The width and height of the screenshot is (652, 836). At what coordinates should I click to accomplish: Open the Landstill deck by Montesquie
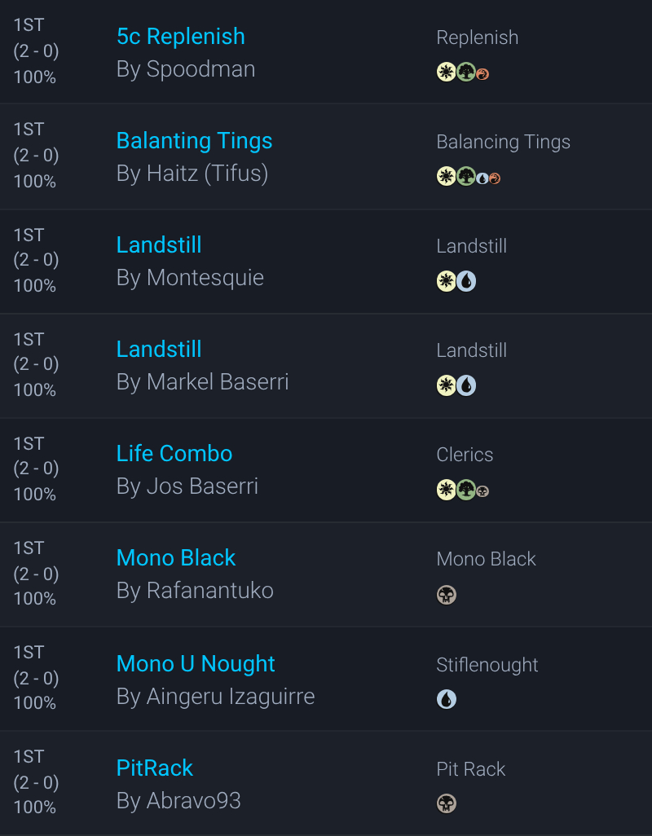pyautogui.click(x=159, y=245)
